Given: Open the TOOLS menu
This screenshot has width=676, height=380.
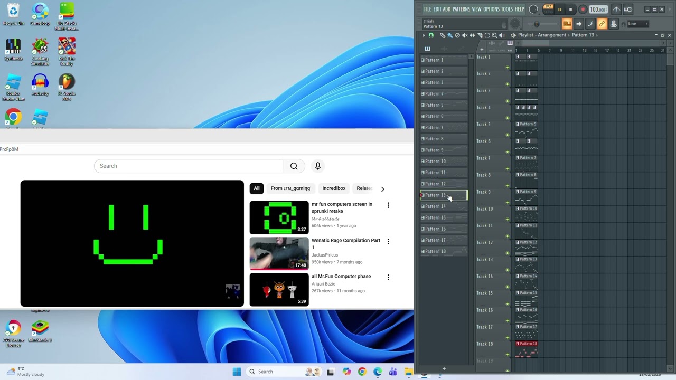Looking at the screenshot, I should [x=507, y=9].
